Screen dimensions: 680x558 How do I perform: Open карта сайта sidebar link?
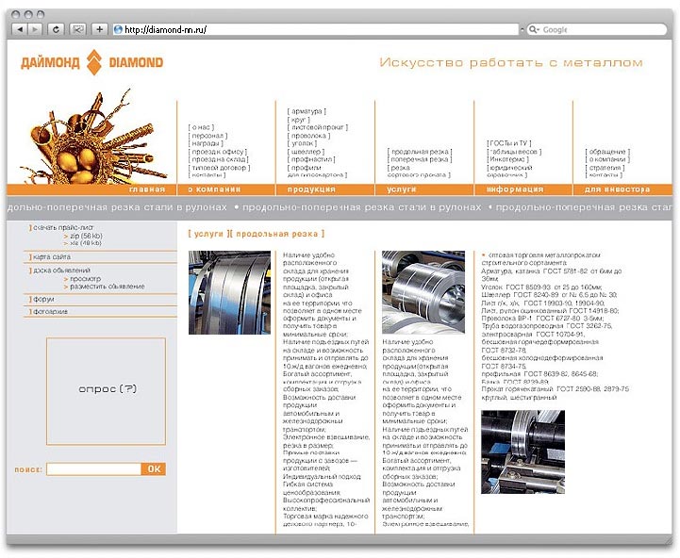click(52, 257)
